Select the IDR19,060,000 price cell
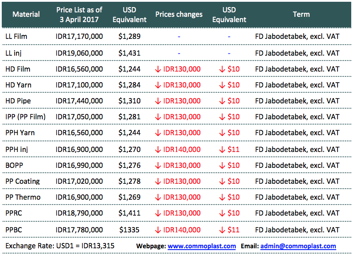353x258 pixels. [x=79, y=53]
